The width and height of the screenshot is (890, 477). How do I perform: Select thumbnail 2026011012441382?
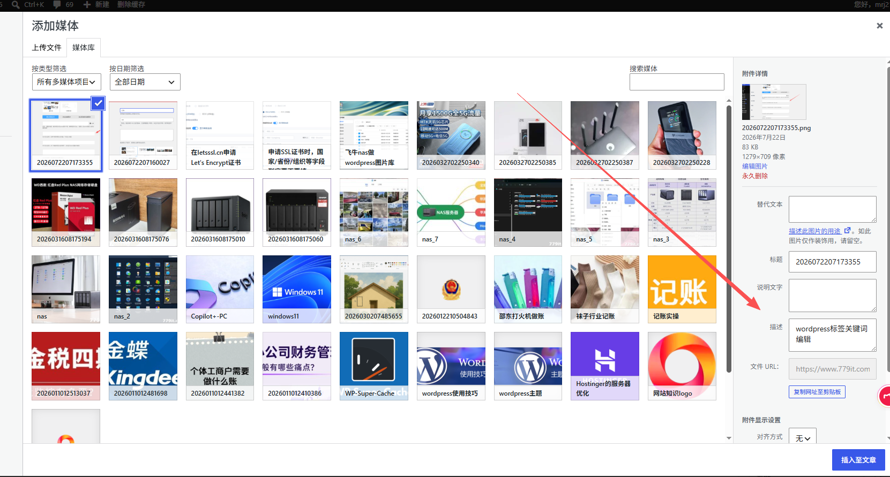tap(220, 366)
